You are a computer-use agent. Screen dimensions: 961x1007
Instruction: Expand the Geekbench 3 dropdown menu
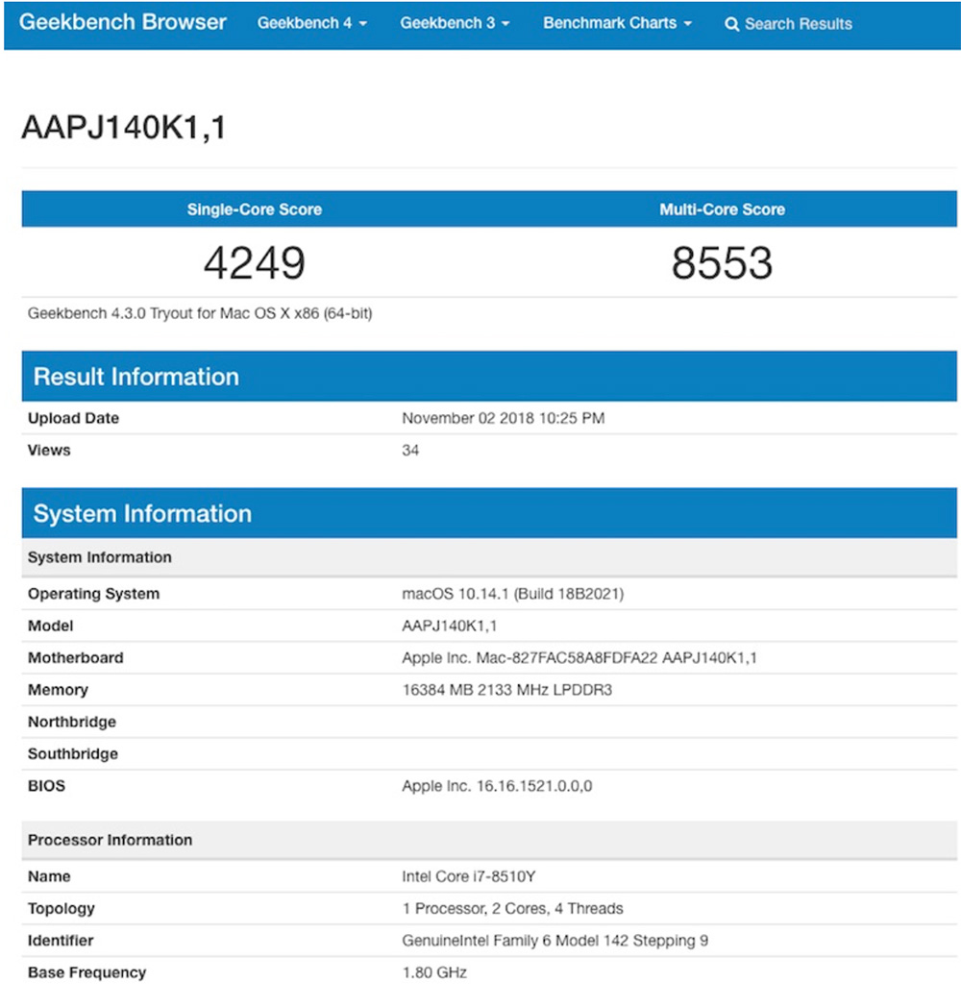(455, 23)
